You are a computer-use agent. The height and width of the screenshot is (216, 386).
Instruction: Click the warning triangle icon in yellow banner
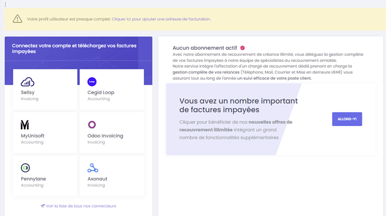click(18, 19)
